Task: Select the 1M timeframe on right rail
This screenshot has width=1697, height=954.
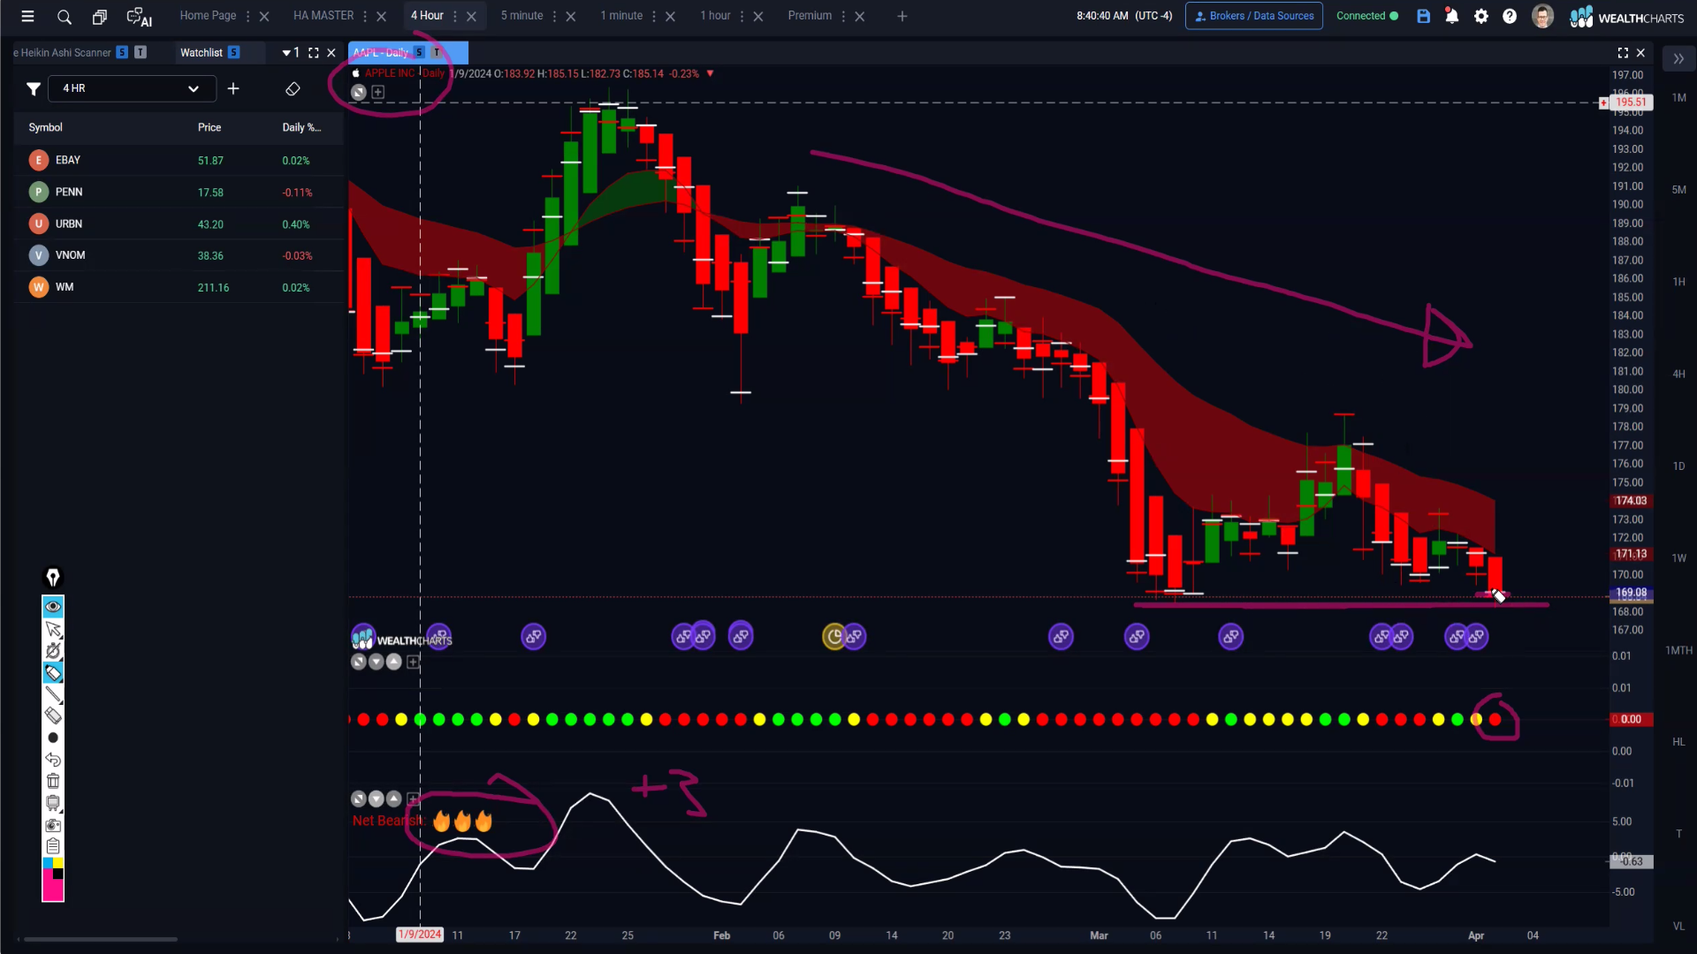Action: point(1678,98)
